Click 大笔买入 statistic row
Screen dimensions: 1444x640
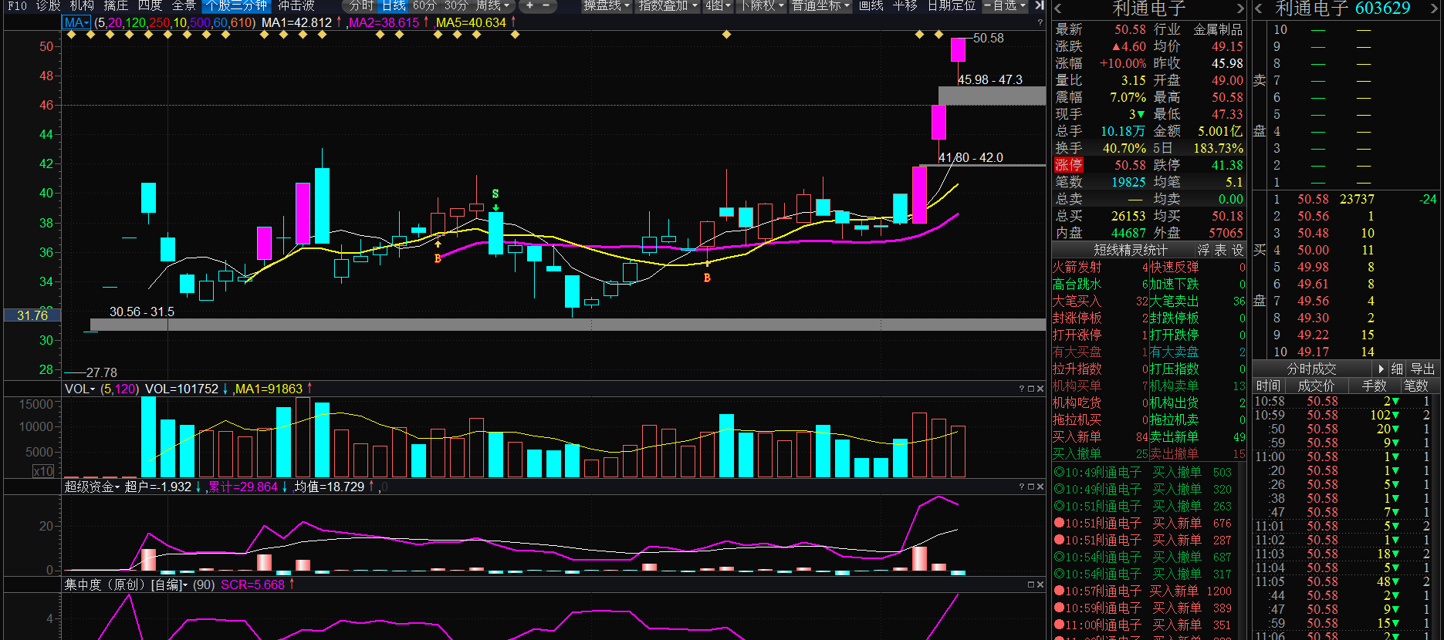[1100, 301]
